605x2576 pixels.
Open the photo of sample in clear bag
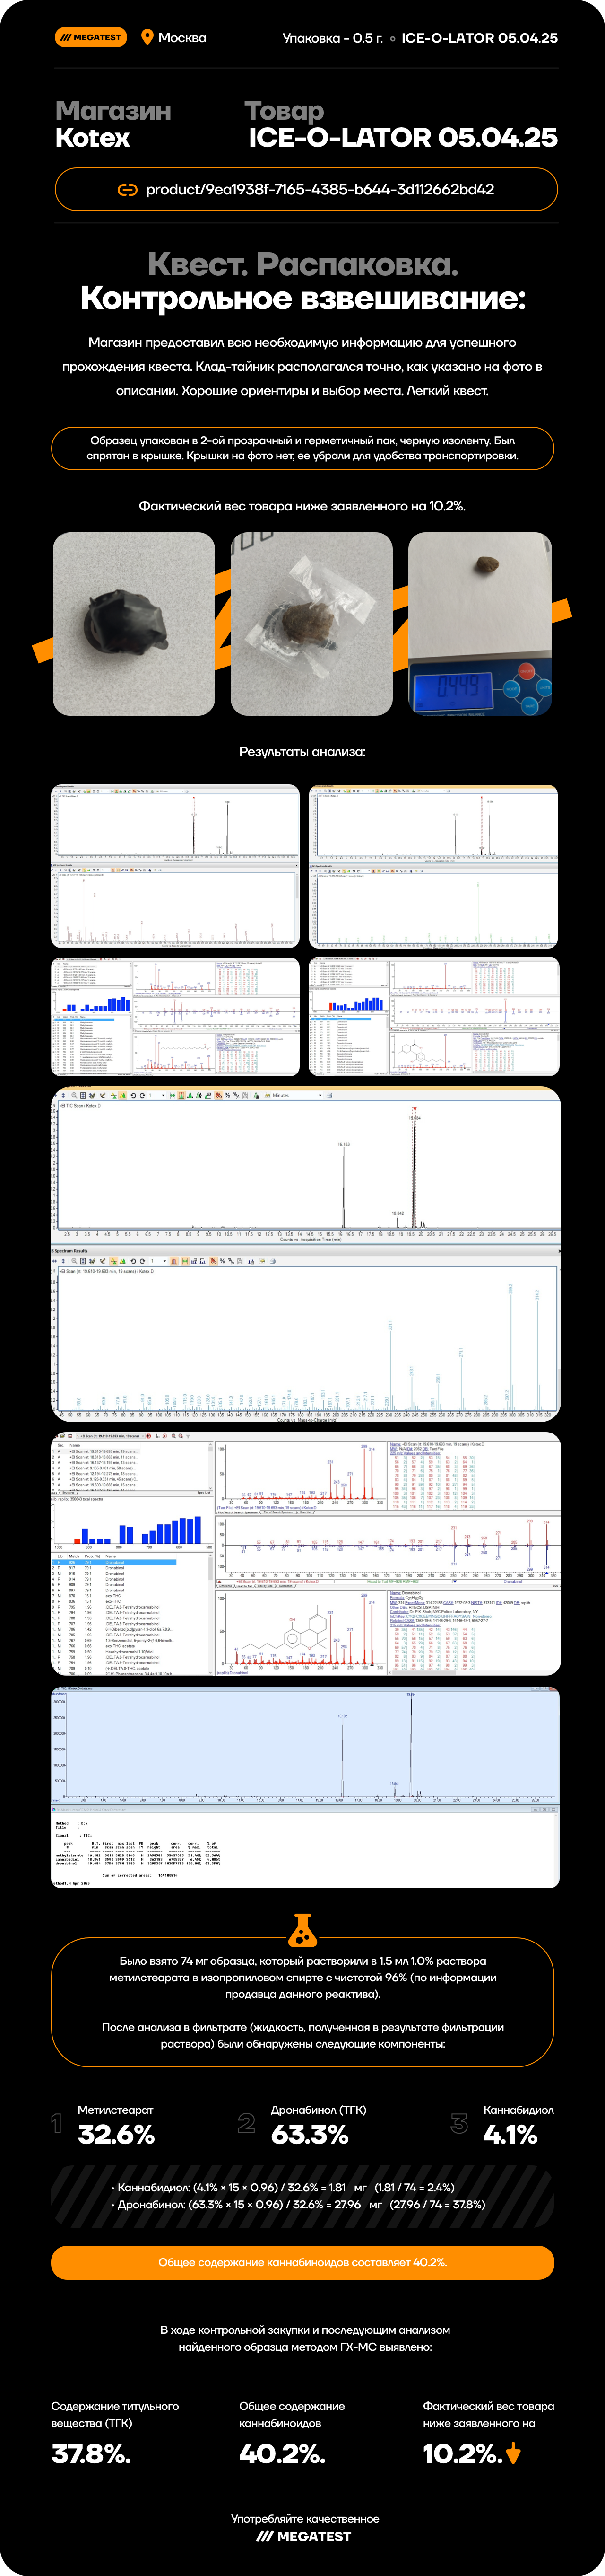pyautogui.click(x=311, y=624)
